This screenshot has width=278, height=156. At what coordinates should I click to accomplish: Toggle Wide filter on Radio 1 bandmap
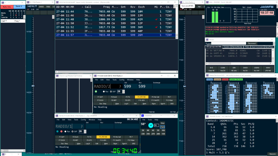click(48, 7)
